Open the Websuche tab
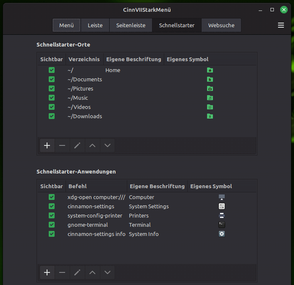 [x=221, y=25]
